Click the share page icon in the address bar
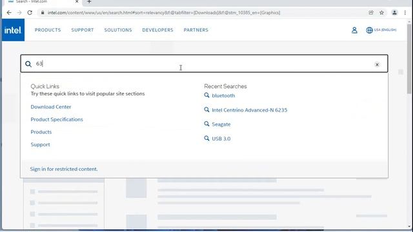413x232 pixels. pos(371,13)
